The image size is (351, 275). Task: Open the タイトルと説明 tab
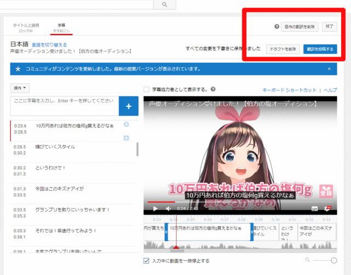pyautogui.click(x=26, y=28)
